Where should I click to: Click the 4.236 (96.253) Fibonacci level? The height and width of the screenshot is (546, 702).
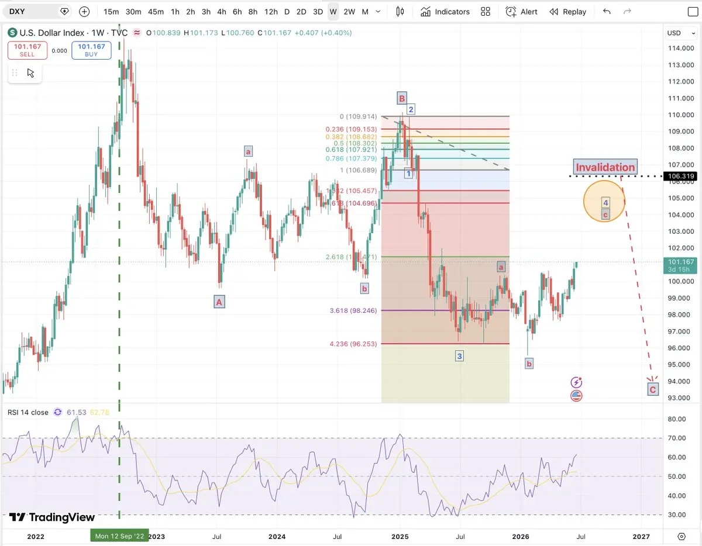click(353, 344)
